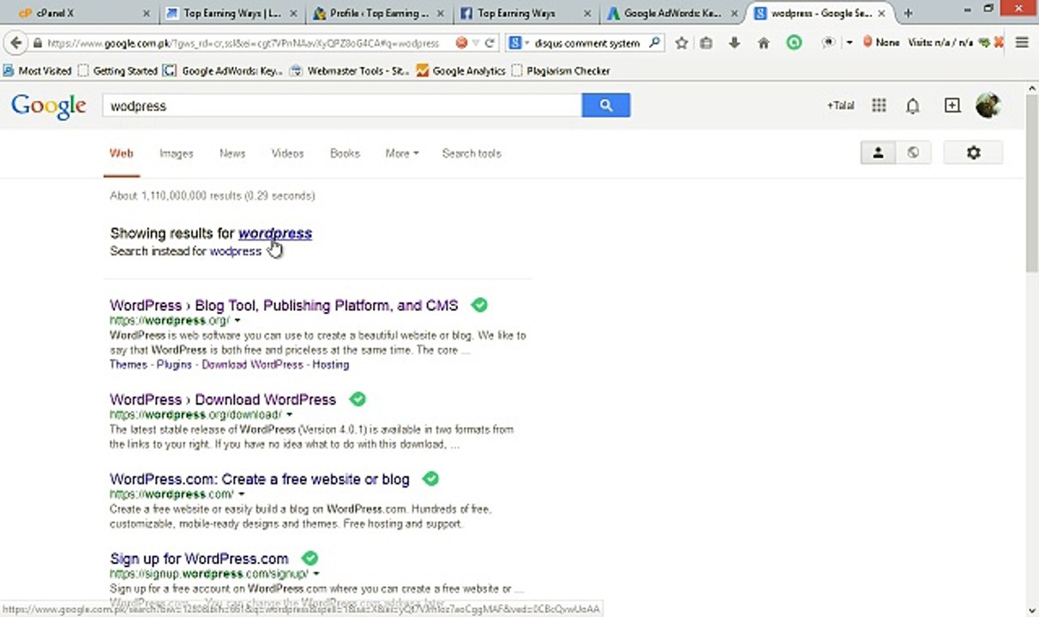This screenshot has height=617, width=1039.
Task: Expand the signup.wordpress.com/signup/ URL dropdown arrow
Action: [316, 574]
